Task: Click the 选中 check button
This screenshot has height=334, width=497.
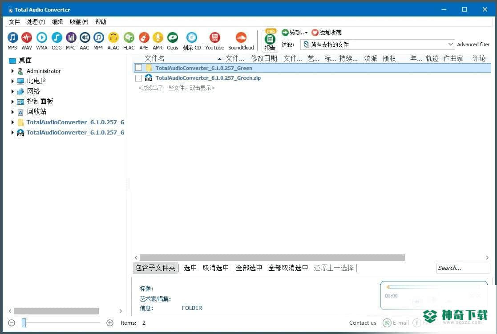Action: coord(190,268)
